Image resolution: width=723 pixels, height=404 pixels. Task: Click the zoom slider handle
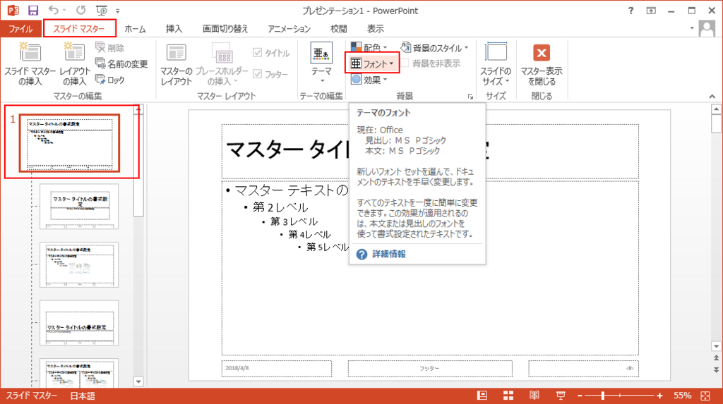(x=602, y=396)
